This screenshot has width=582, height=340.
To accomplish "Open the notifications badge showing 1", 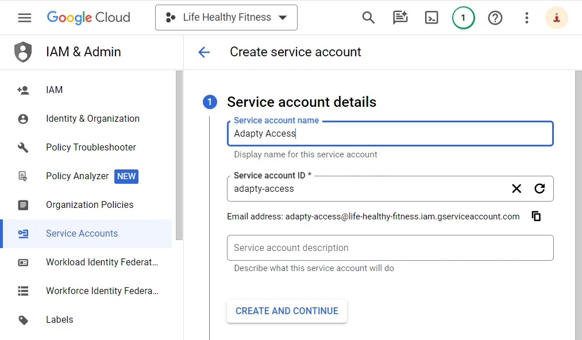I will click(x=463, y=18).
